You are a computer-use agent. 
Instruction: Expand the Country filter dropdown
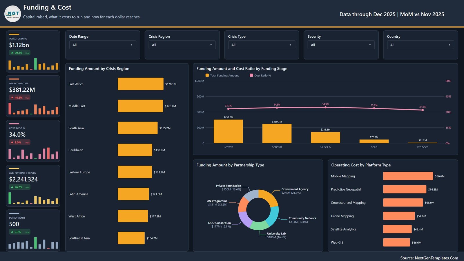420,45
